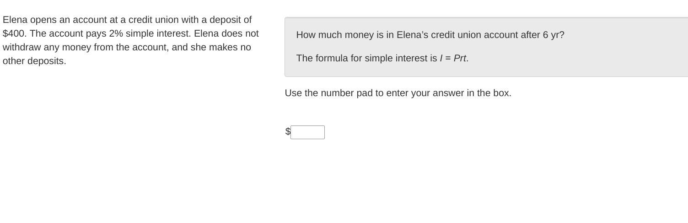Click the word 'withdraw' in the problem text
The width and height of the screenshot is (688, 223).
(22, 47)
